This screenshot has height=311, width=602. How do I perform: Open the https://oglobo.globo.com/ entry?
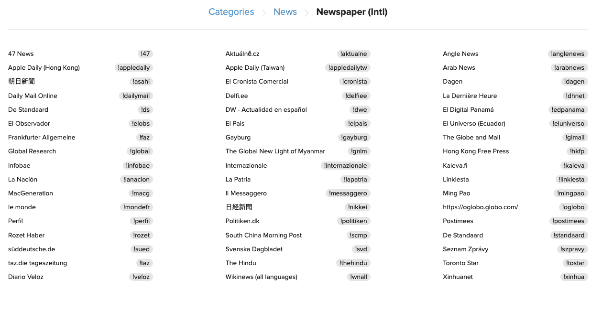(481, 207)
